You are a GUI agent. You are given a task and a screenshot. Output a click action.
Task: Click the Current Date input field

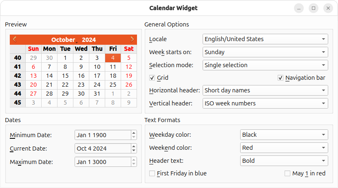[103, 149]
